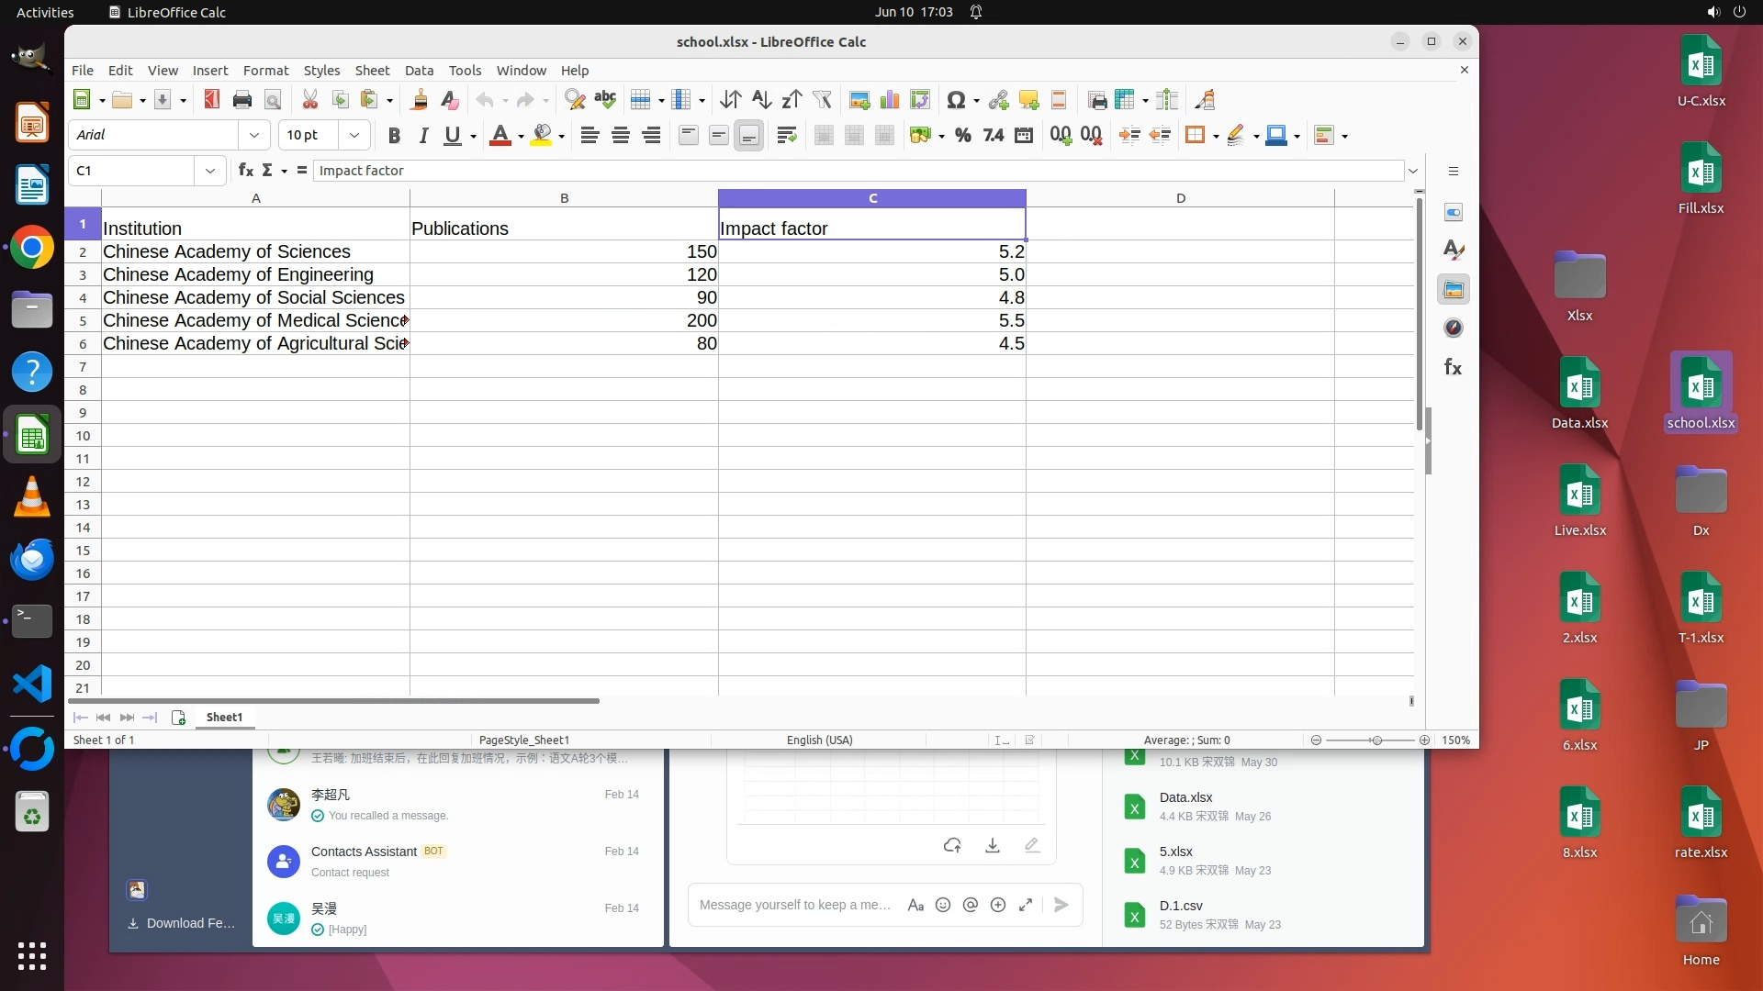Expand the font name dropdown
The width and height of the screenshot is (1763, 991).
[254, 136]
